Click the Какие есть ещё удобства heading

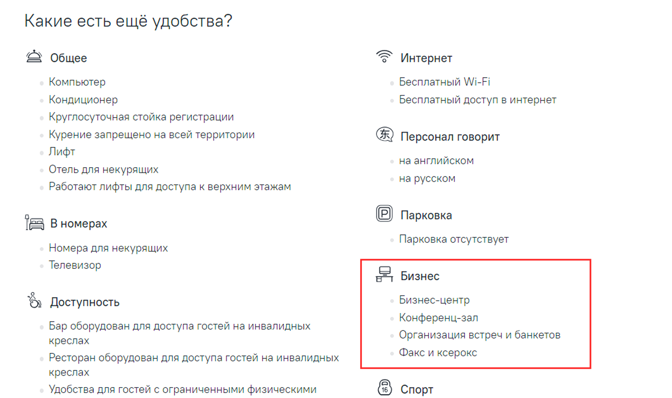(x=128, y=21)
